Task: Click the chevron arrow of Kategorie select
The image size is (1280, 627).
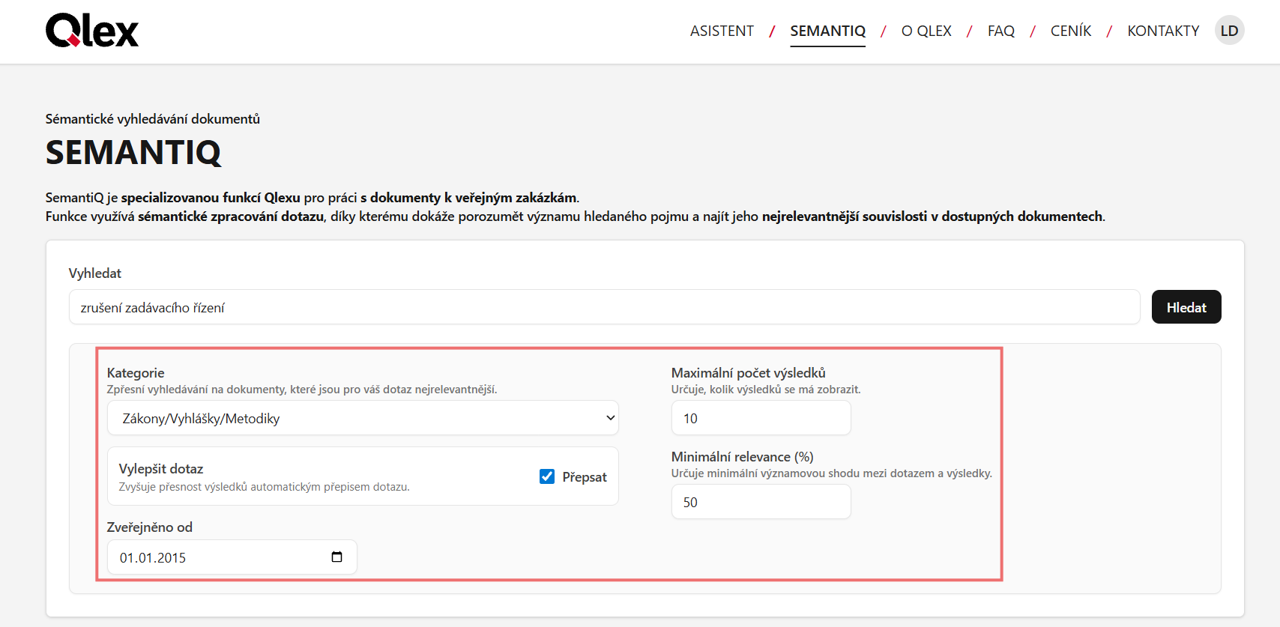Action: [x=610, y=418]
